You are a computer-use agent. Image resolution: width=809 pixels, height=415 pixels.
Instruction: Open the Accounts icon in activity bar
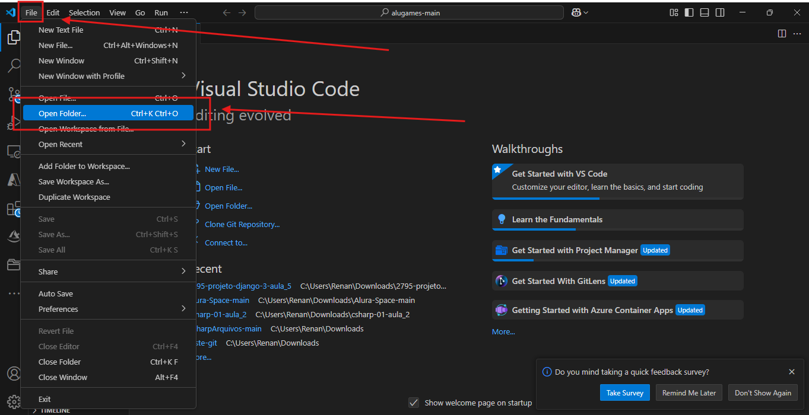point(13,373)
